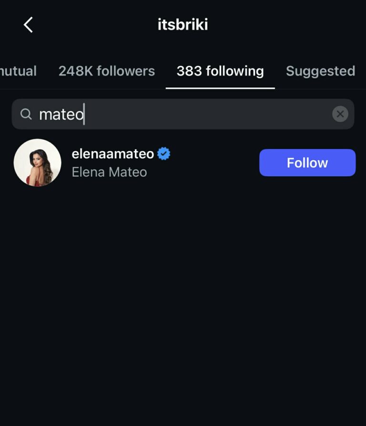
Task: Click the blue verified badge beside elenaamateo
Action: [164, 154]
